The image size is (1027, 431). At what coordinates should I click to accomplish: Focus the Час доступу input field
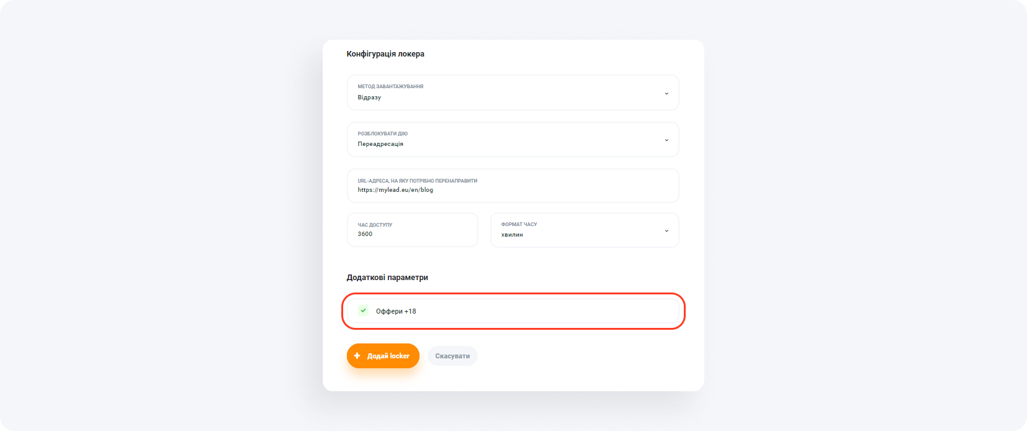[x=412, y=230]
